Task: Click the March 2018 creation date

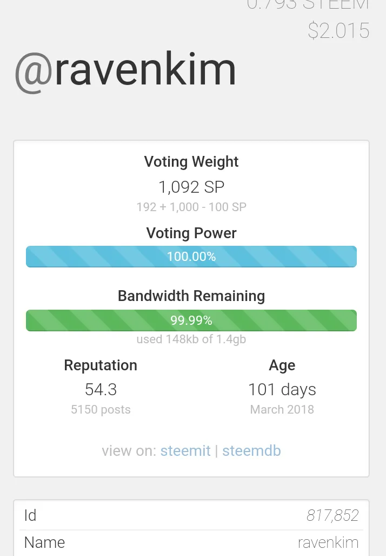Action: point(282,409)
